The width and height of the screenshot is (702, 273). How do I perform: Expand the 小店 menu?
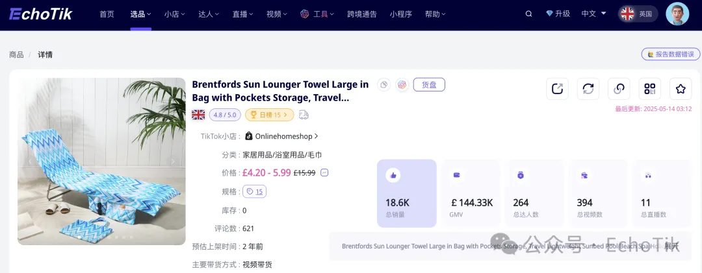coord(175,14)
